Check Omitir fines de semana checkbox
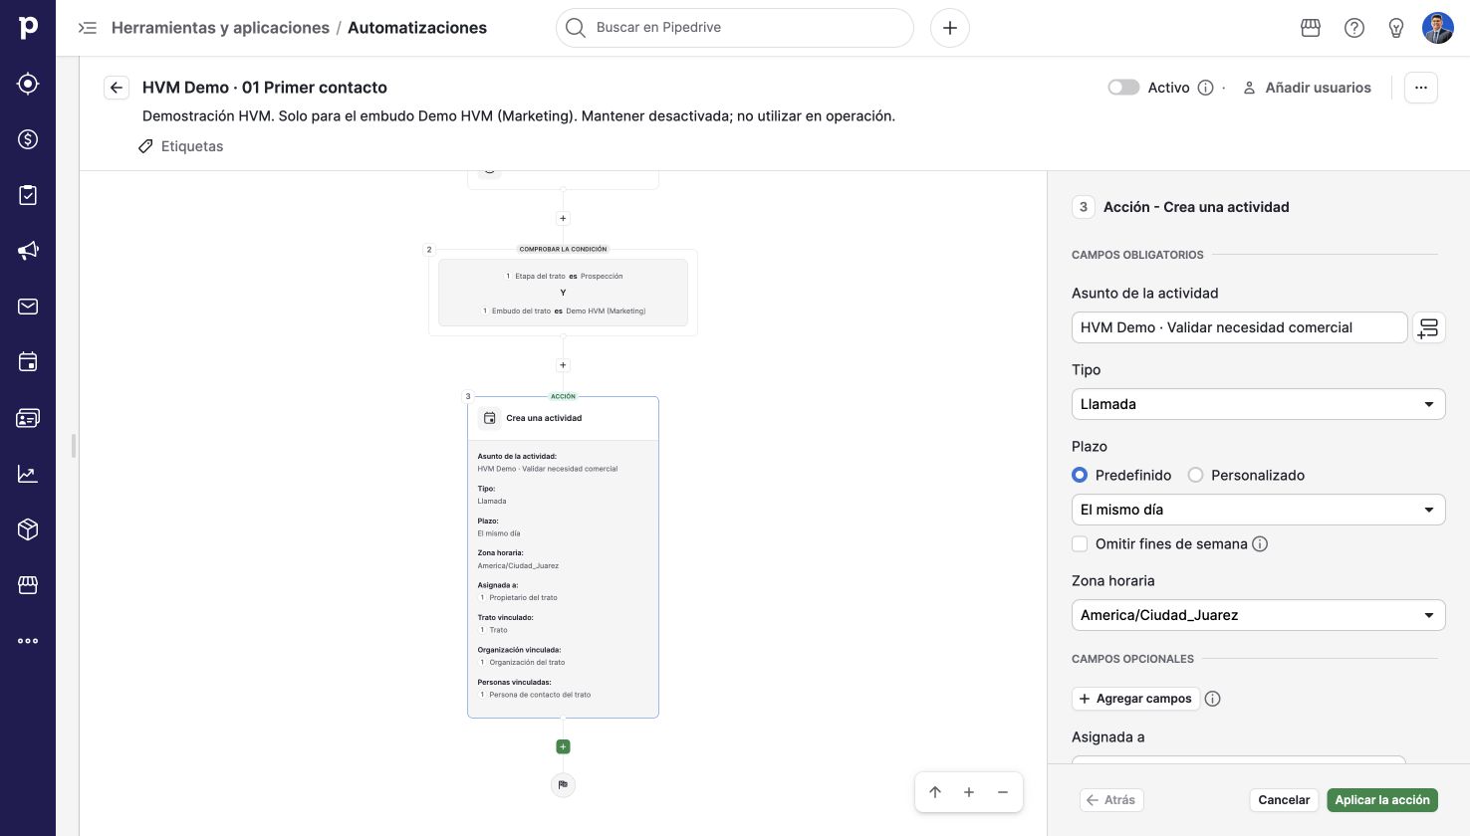 pos(1080,544)
